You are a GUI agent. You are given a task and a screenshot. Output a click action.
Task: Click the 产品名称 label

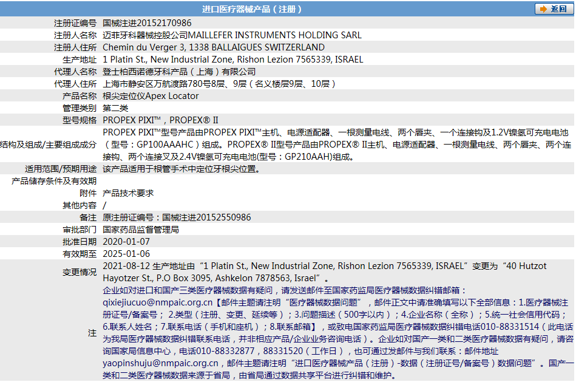(80, 96)
